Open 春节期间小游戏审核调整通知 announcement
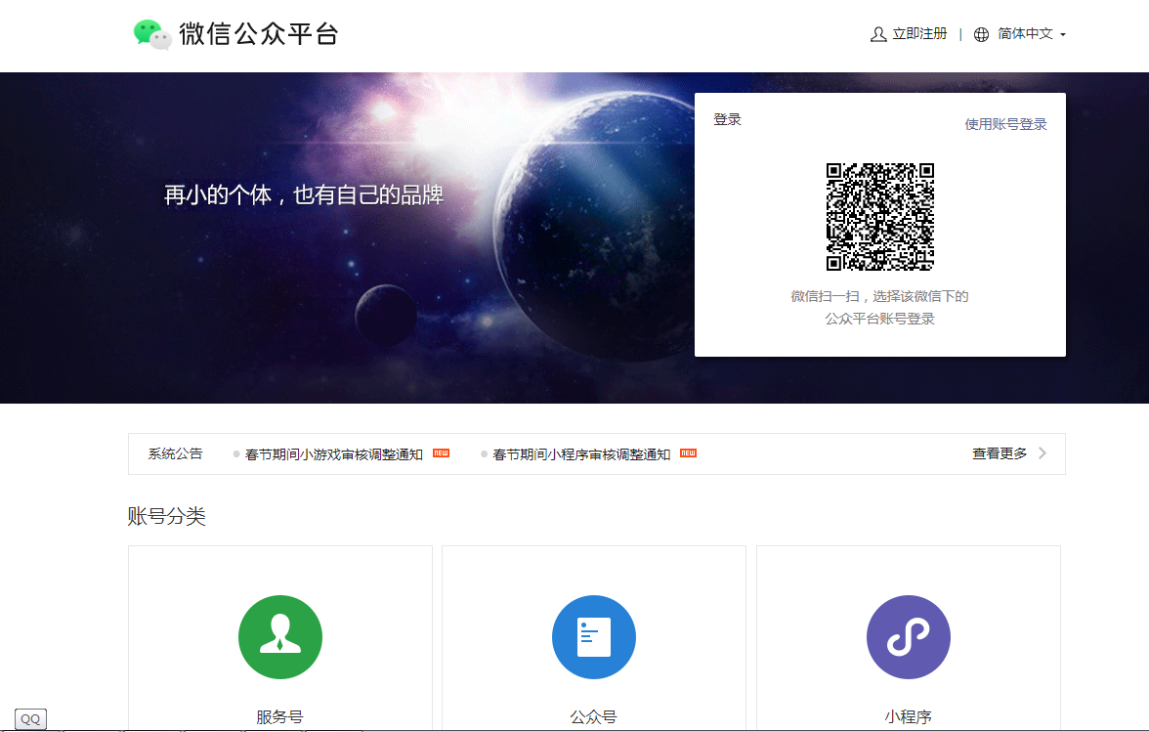The height and width of the screenshot is (732, 1149). pos(333,454)
